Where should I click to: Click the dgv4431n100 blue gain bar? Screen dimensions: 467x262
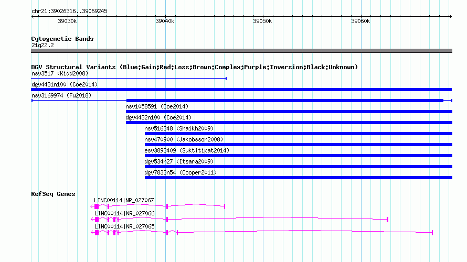(x=241, y=90)
